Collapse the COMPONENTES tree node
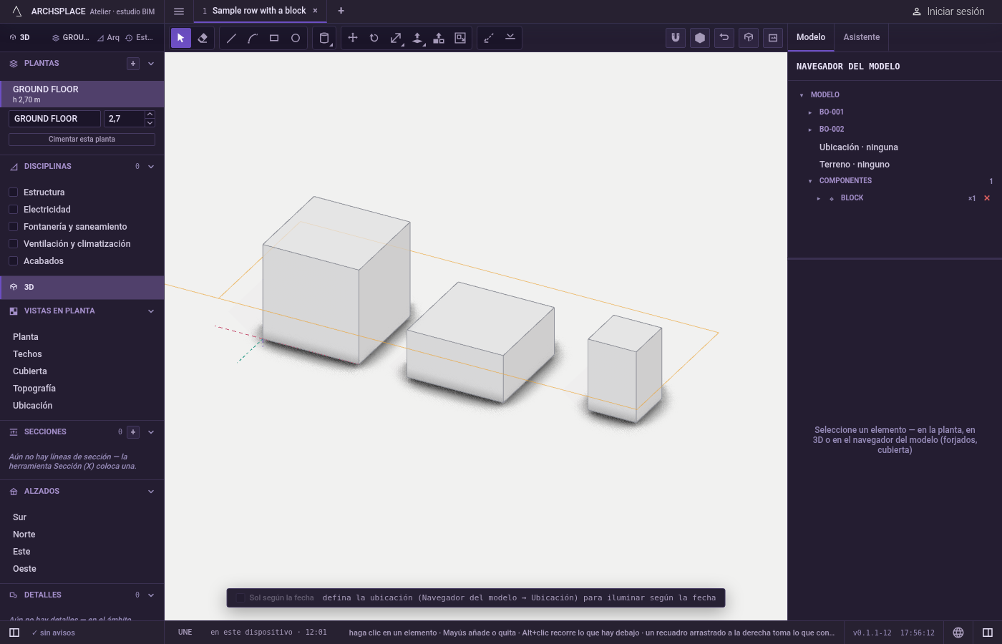 click(810, 181)
